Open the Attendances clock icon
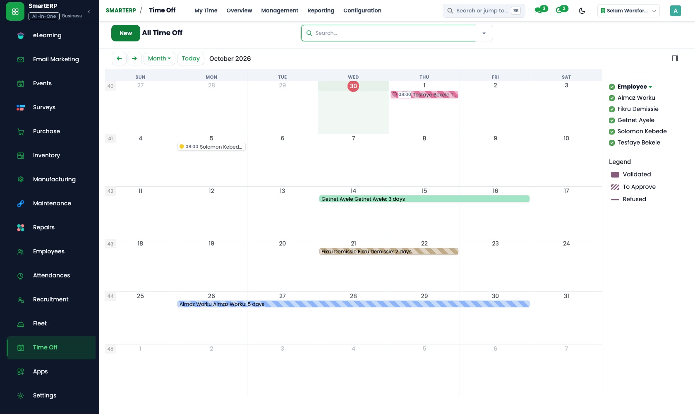695x414 pixels. 21,276
